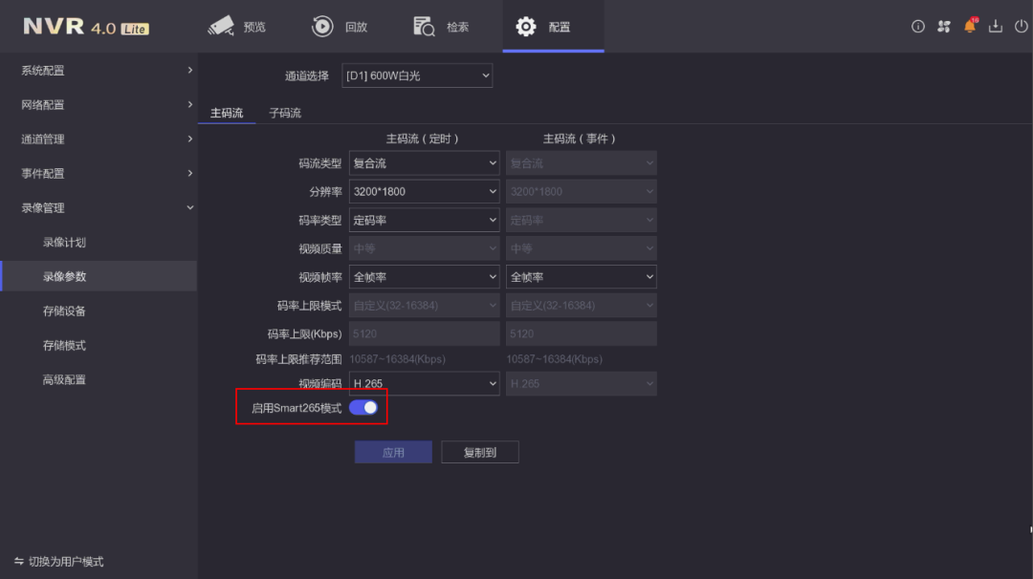Click the download icon in top bar
This screenshot has width=1033, height=579.
pos(996,27)
